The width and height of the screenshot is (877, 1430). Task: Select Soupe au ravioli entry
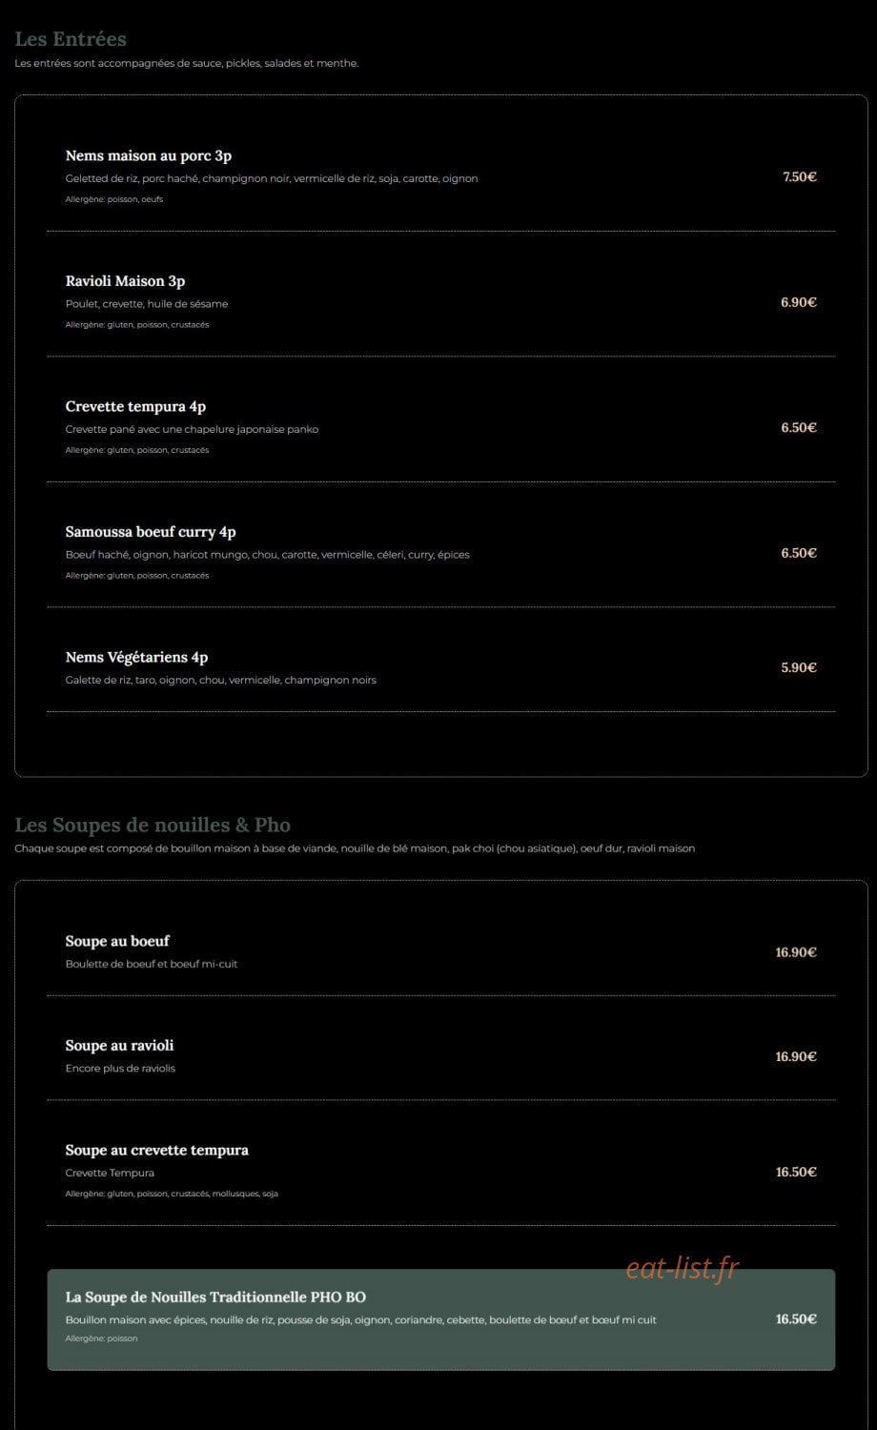[x=441, y=1056]
